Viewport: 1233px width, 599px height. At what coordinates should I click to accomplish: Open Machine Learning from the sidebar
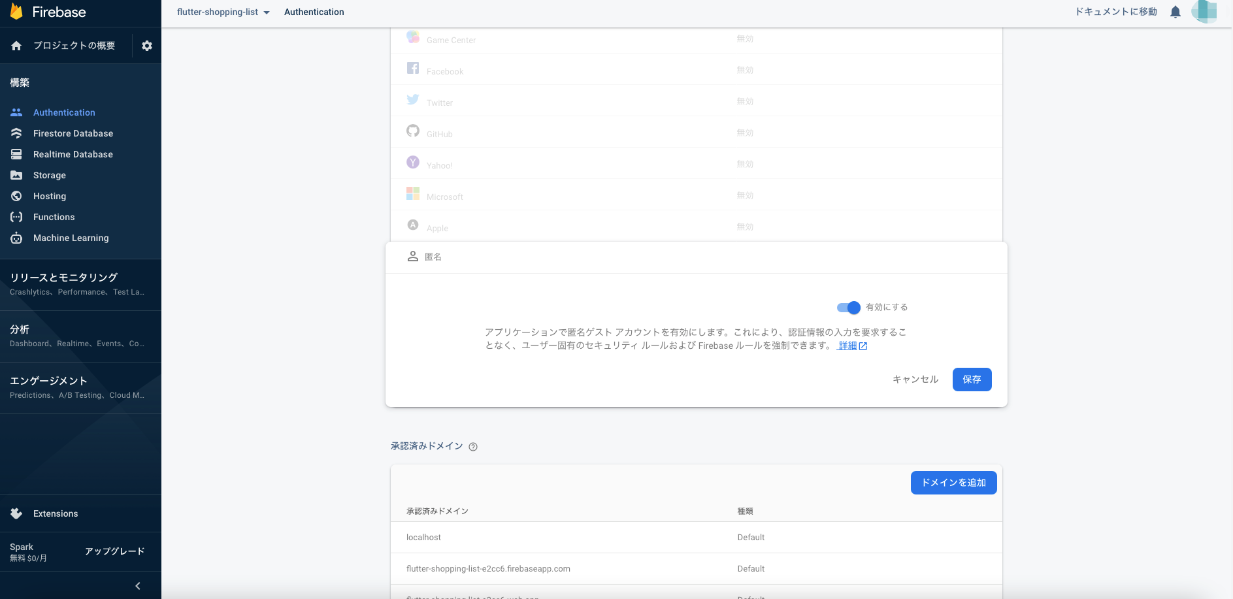pyautogui.click(x=16, y=238)
